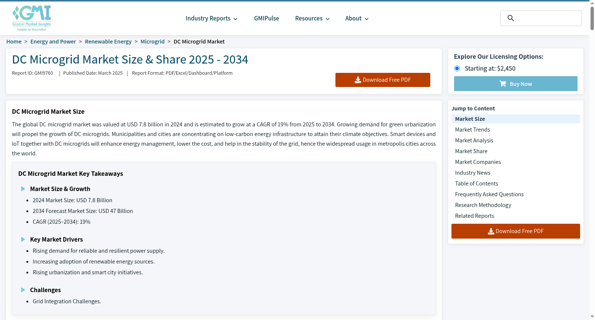Go to Home breadcrumb
The image size is (595, 320).
[x=14, y=42]
